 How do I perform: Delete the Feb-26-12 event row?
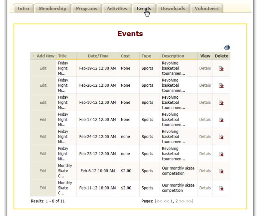[221, 86]
